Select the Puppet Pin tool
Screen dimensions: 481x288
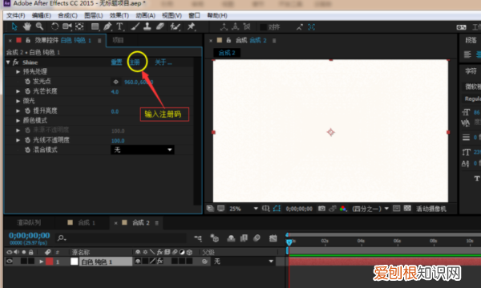[x=191, y=26]
